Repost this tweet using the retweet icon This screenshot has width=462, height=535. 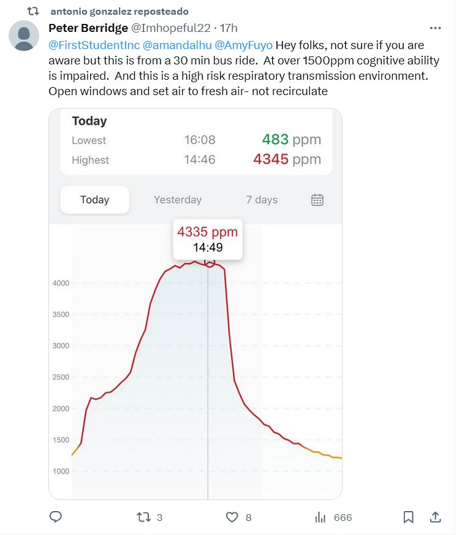143,517
